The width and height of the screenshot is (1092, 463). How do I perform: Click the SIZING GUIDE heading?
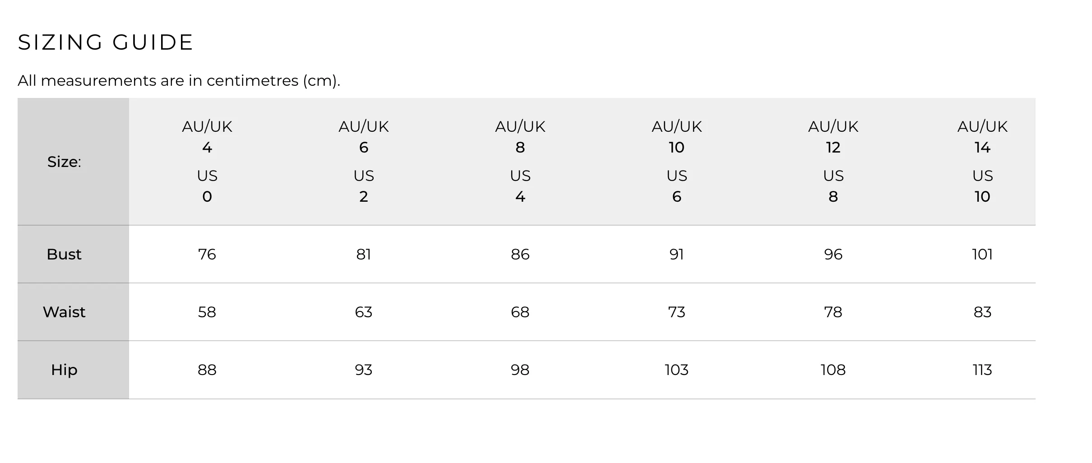pos(106,42)
